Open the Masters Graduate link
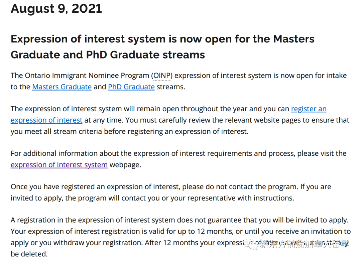 coord(62,87)
